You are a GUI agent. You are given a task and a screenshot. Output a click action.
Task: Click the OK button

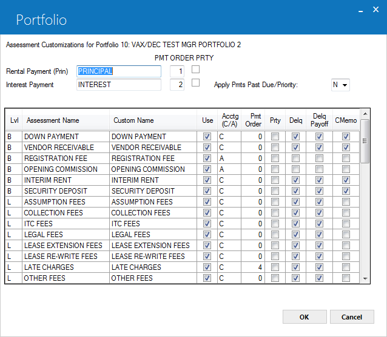(x=305, y=317)
